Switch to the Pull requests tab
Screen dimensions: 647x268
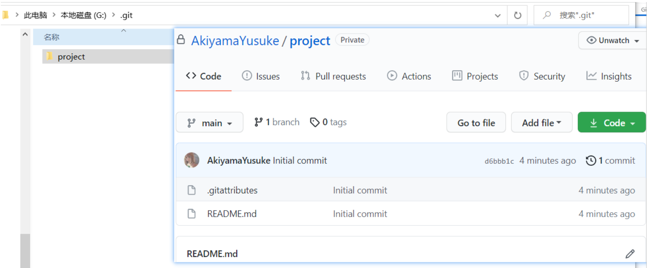point(333,76)
